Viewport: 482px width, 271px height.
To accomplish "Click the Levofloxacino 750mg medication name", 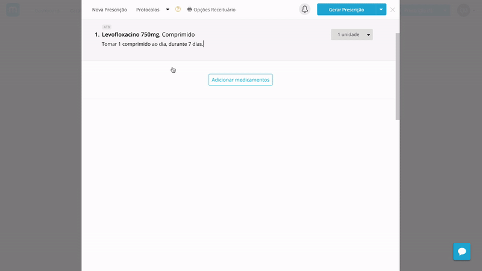I will pyautogui.click(x=131, y=34).
